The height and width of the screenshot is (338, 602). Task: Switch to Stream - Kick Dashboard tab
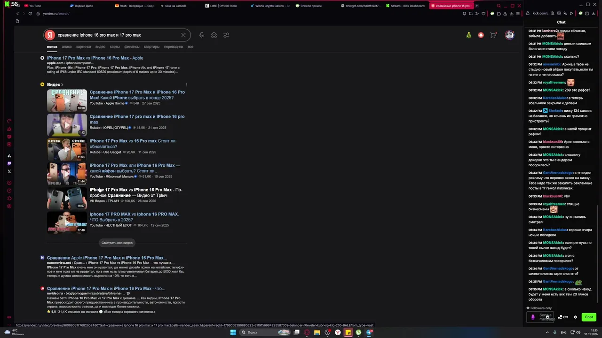click(404, 6)
